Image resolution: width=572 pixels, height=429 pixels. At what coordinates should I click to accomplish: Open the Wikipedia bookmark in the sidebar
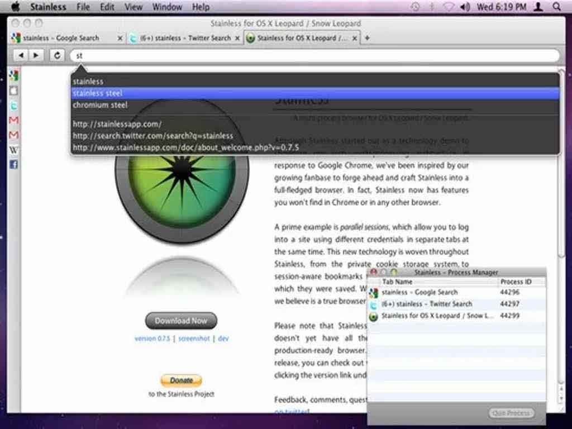click(14, 150)
